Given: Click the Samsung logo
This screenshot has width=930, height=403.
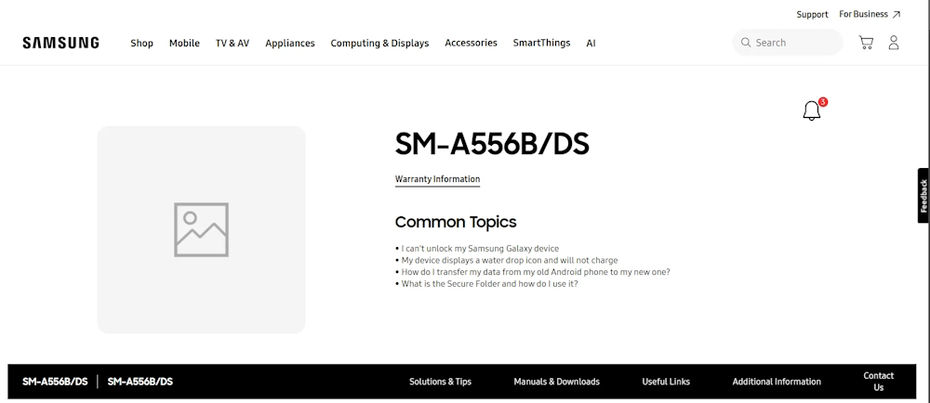Looking at the screenshot, I should [61, 43].
